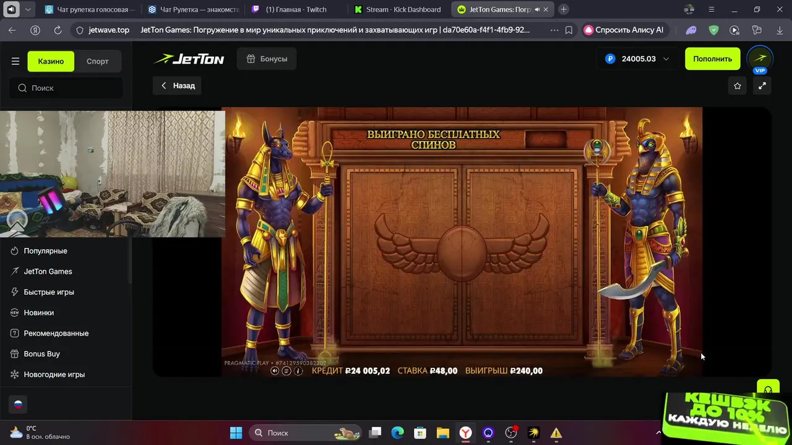Open the browser profile avatar in title bar

689,9
